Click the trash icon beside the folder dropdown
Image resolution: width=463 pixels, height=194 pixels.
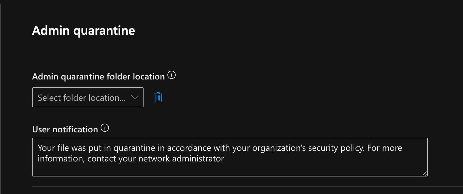(158, 97)
